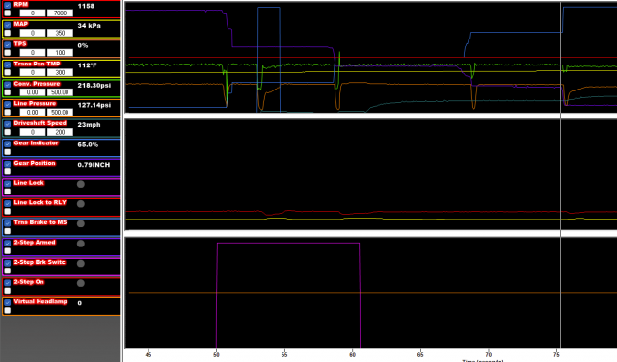
Task: Click the 50 second mark on time axis
Action: pos(216,354)
